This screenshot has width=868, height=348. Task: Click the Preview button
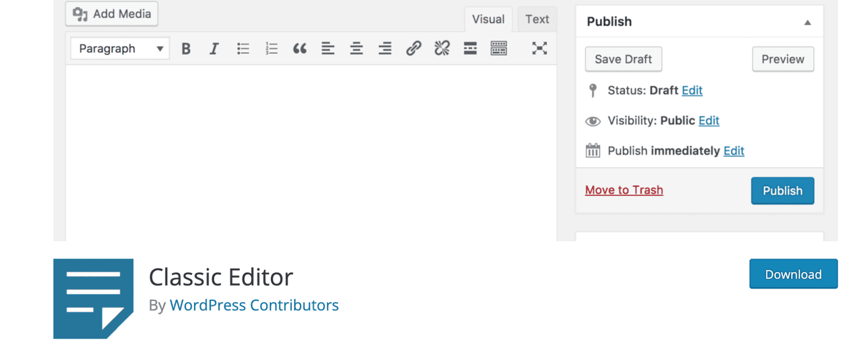[783, 59]
